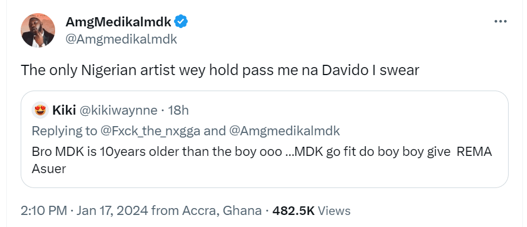Click the @Fxck_the_nxgga mention
Image resolution: width=527 pixels, height=227 pixels.
pos(150,131)
